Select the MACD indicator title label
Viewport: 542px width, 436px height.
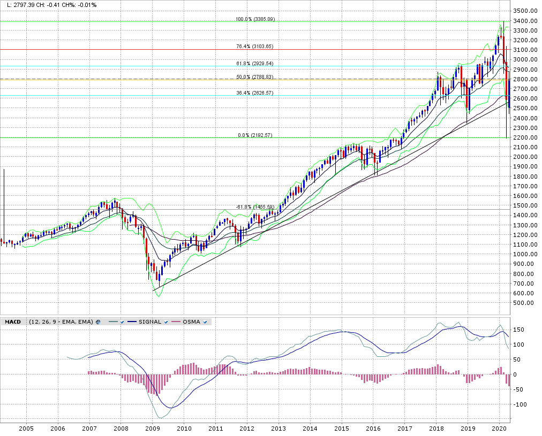[13, 322]
